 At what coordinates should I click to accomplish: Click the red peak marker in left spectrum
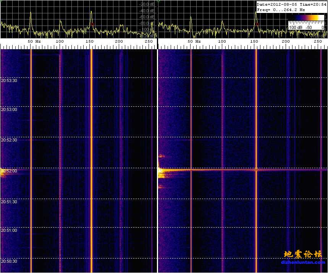(92, 24)
